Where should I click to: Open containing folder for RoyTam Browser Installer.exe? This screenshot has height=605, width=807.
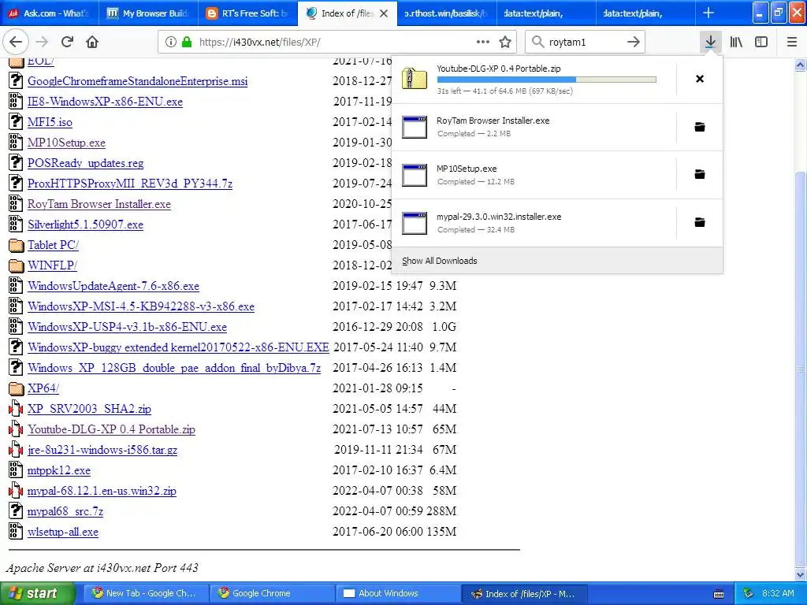(700, 127)
